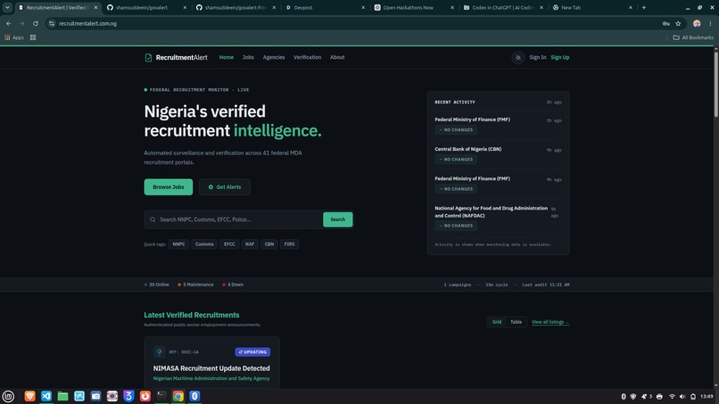
Task: Switch to the New Tab tab
Action: click(x=591, y=7)
